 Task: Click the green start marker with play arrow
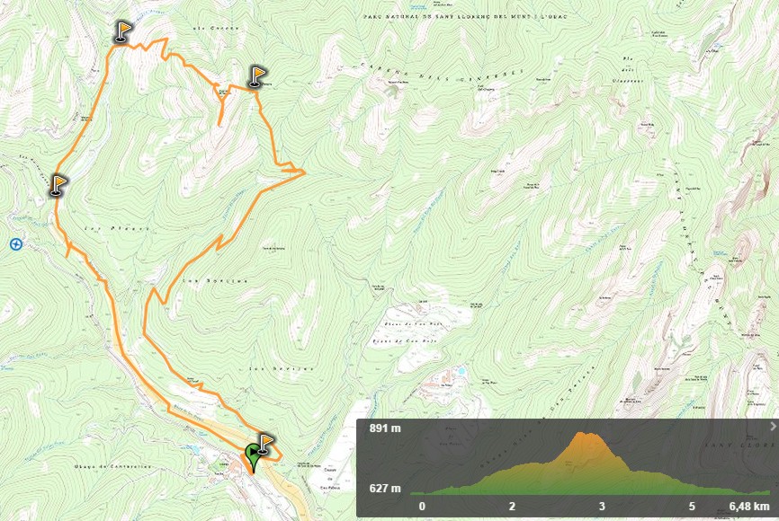point(253,457)
